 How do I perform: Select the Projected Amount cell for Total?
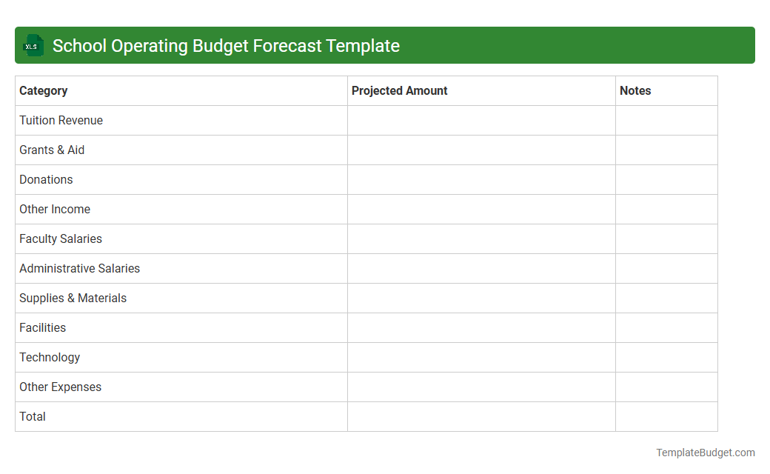[481, 416]
